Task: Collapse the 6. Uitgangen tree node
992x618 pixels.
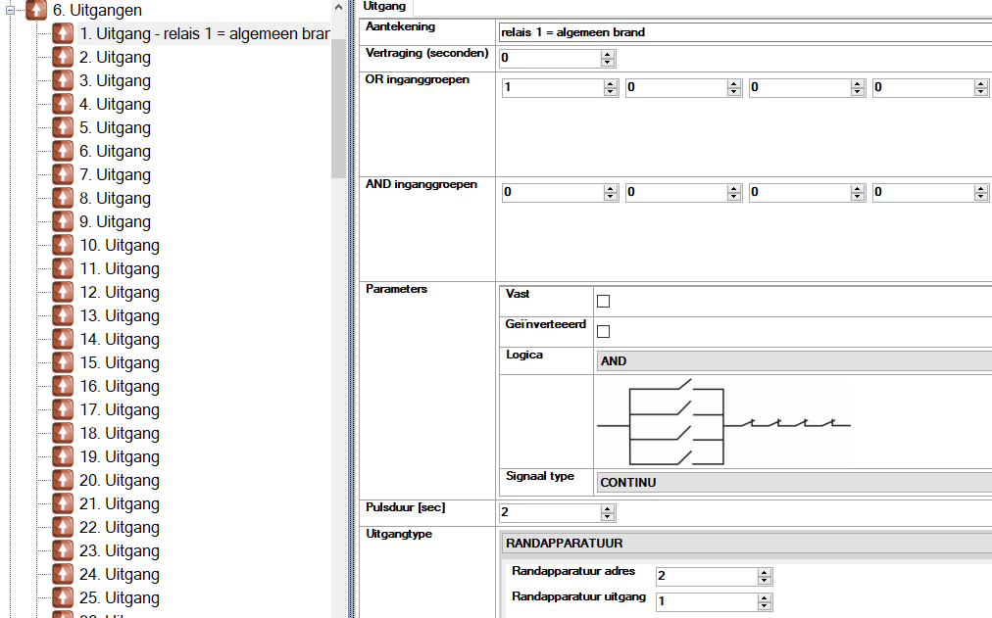Action: pos(10,10)
